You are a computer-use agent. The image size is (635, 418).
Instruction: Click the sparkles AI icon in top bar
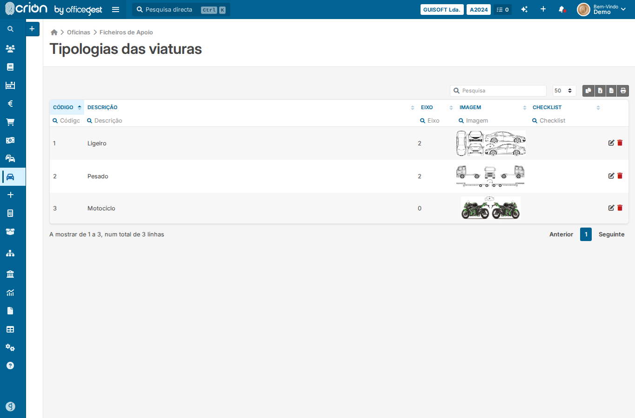524,9
